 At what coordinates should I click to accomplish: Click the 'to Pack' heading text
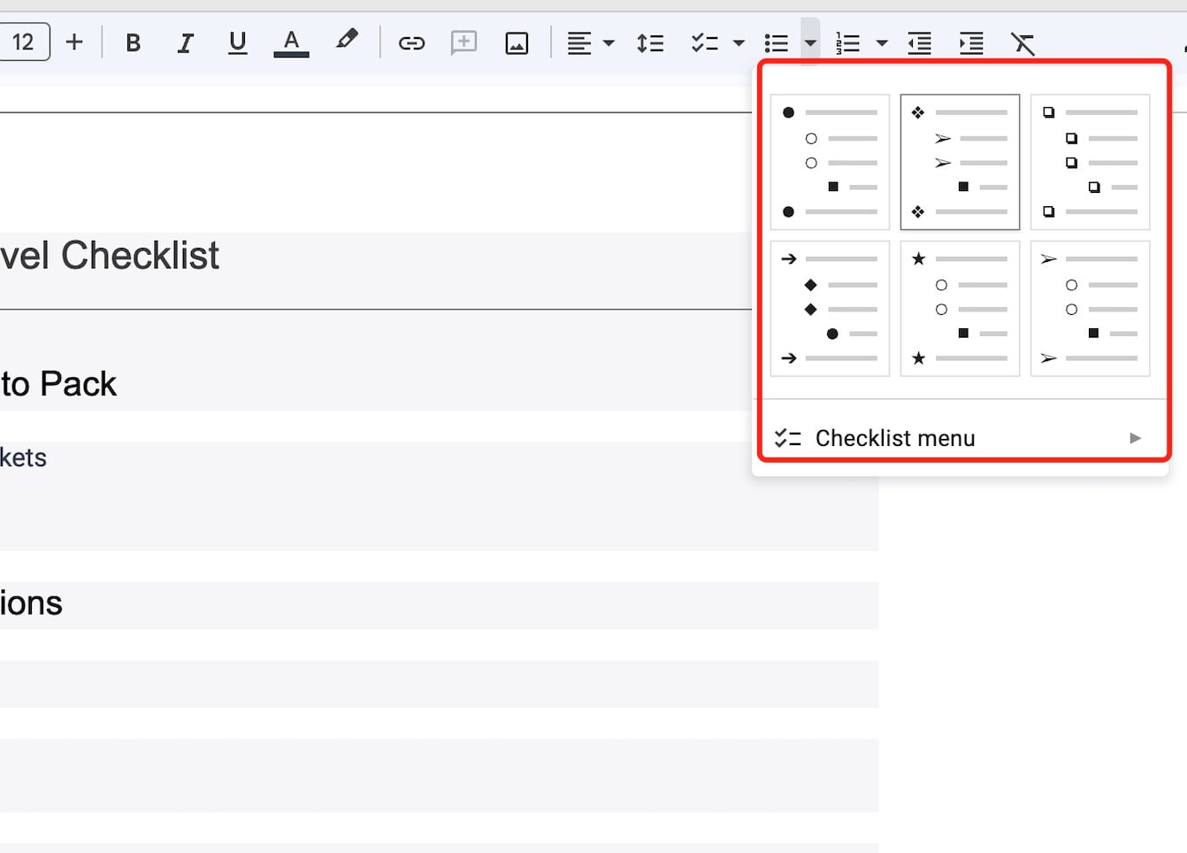pyautogui.click(x=58, y=384)
